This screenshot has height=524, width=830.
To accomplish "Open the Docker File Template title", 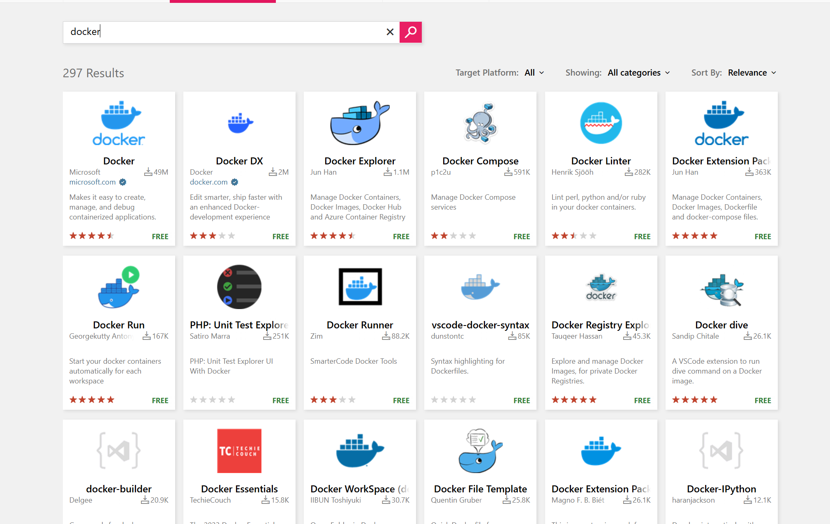I will 480,489.
